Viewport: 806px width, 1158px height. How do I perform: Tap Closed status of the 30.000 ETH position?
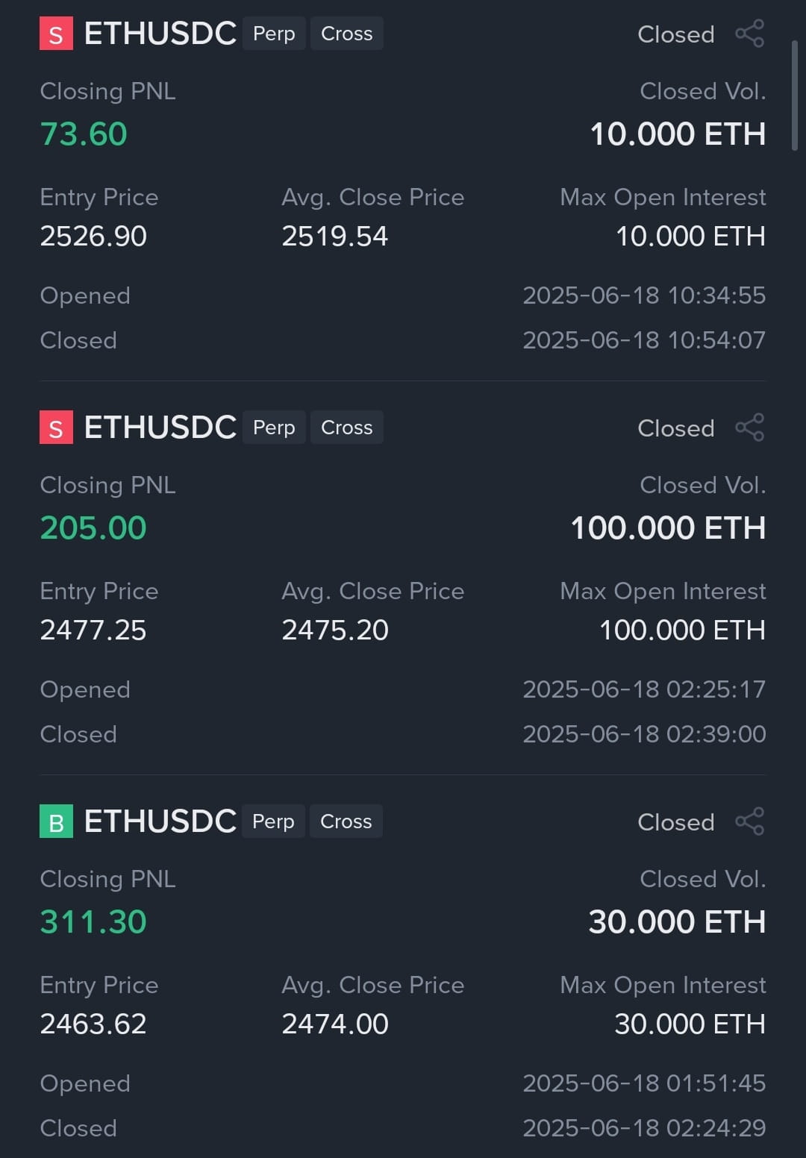676,822
